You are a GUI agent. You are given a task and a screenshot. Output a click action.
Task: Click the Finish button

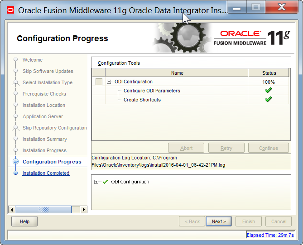(249, 221)
